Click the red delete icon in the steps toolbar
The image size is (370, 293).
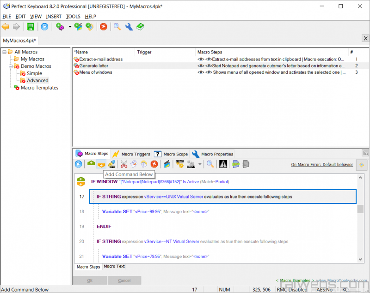[154, 164]
